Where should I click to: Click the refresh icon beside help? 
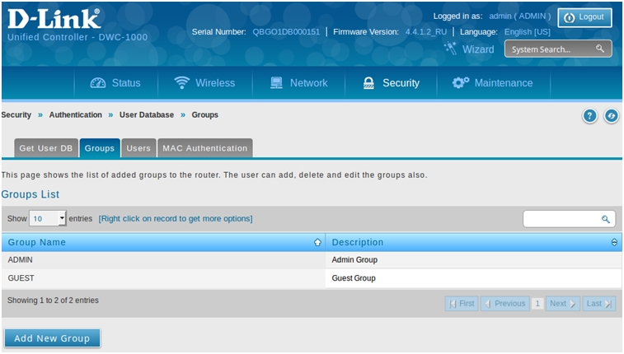click(x=611, y=116)
